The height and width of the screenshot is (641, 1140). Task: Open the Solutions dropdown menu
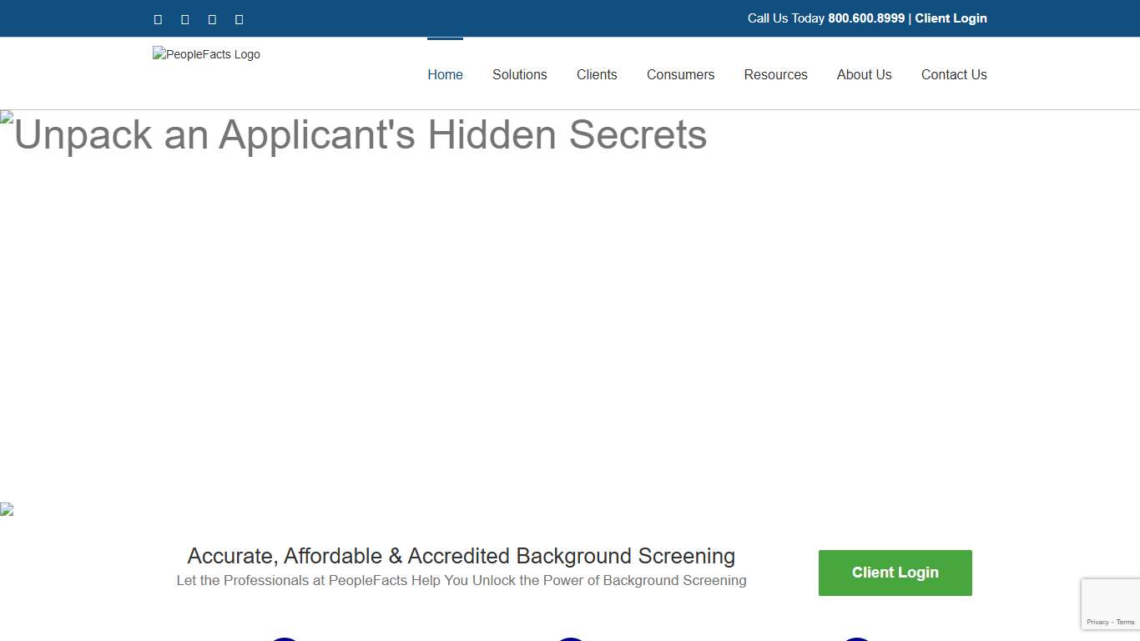519,74
